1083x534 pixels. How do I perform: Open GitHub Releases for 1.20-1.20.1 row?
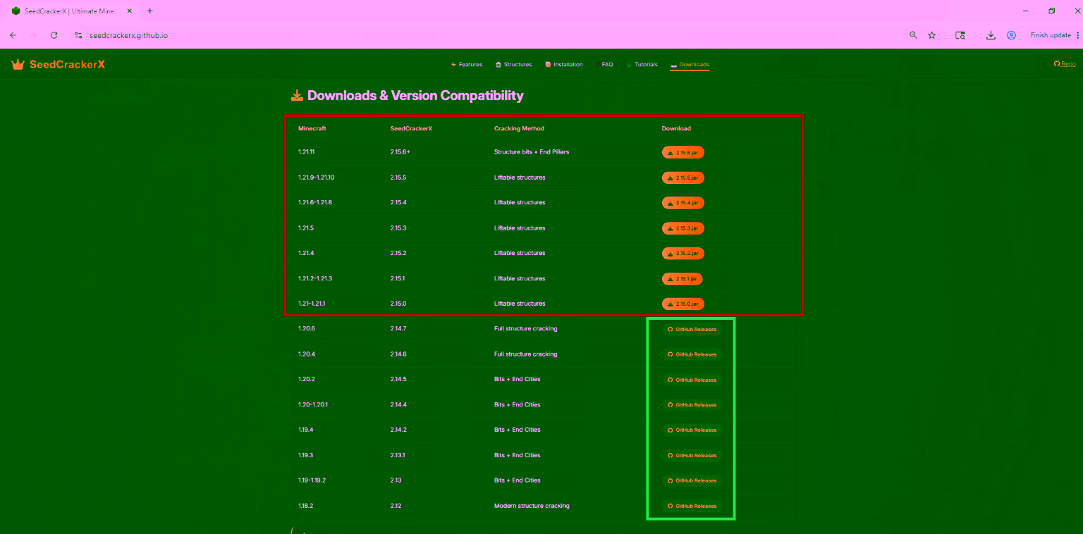[x=692, y=405]
